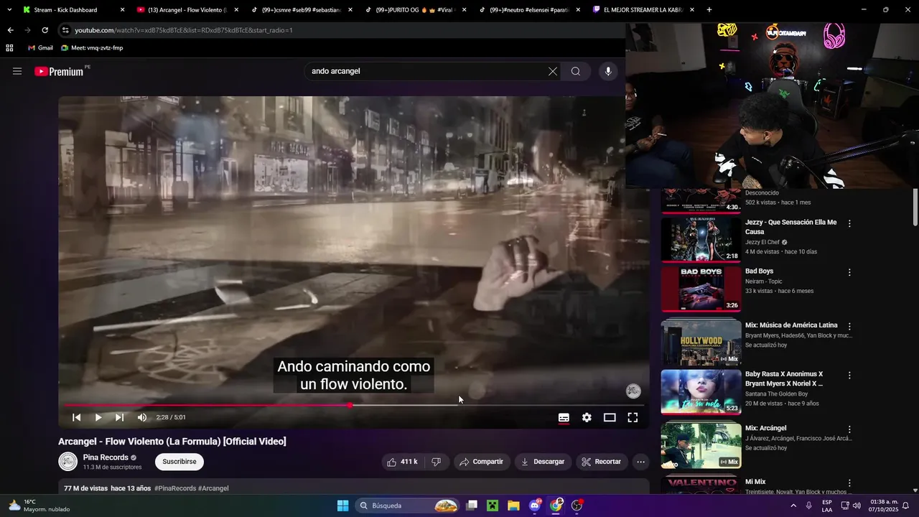Switch to theater mode
Screen dimensions: 919x517
click(x=610, y=417)
